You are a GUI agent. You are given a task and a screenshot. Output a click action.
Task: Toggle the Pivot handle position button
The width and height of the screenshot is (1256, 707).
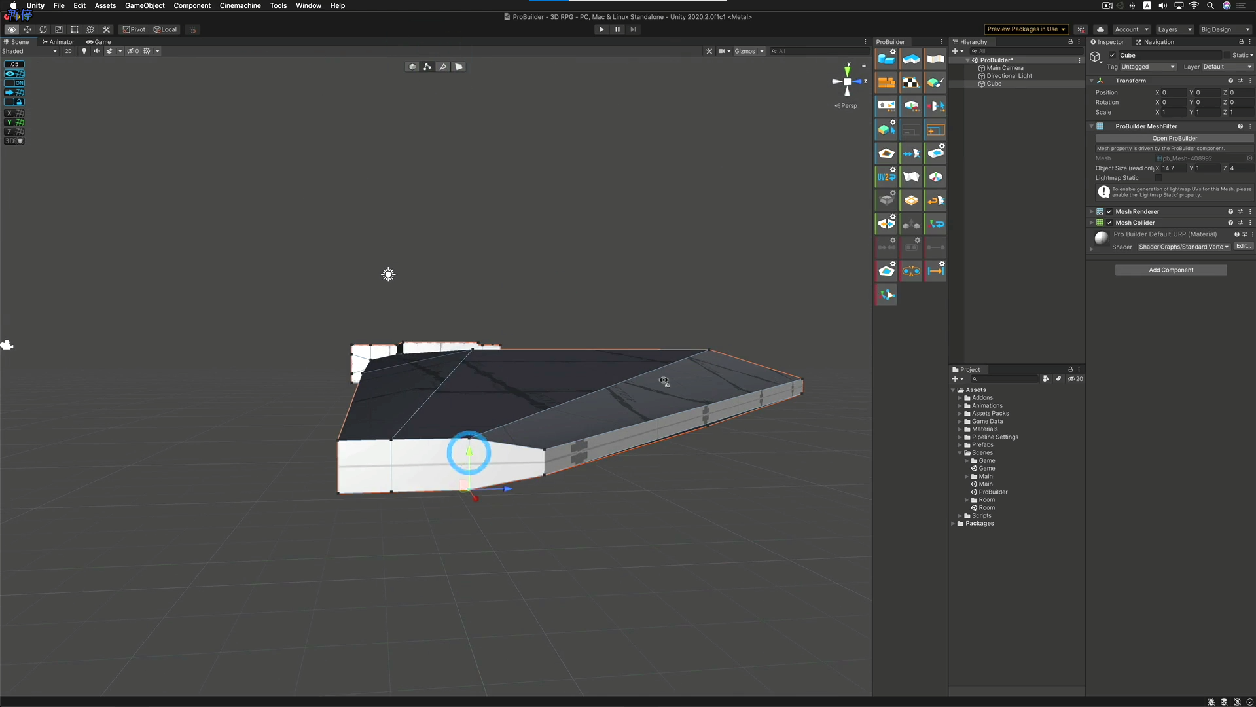coord(134,29)
